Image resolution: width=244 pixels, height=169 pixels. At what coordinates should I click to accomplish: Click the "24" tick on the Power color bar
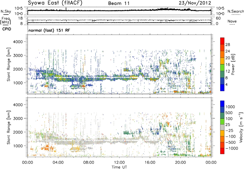point(228,51)
